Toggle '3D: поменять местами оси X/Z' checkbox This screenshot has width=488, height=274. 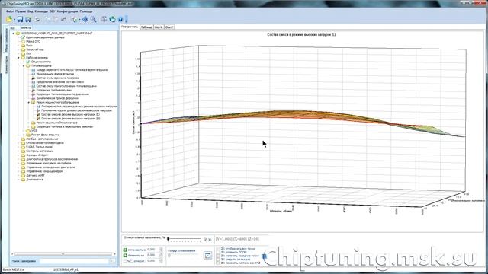point(217,263)
